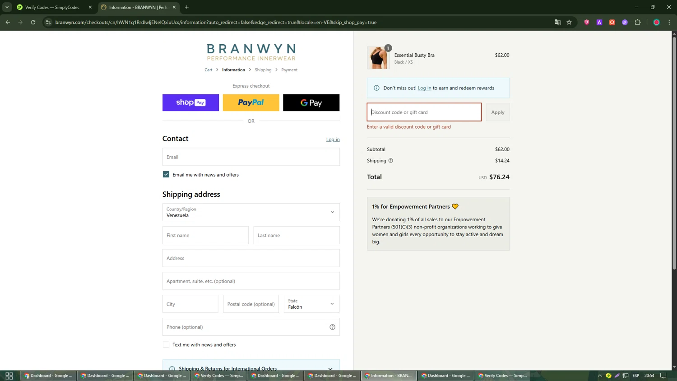View site information icon beside URL
The width and height of the screenshot is (677, 381).
click(x=48, y=22)
